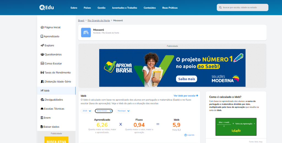Expand the Anos Iniciais dropdown
This screenshot has width=282, height=143.
tap(104, 111)
